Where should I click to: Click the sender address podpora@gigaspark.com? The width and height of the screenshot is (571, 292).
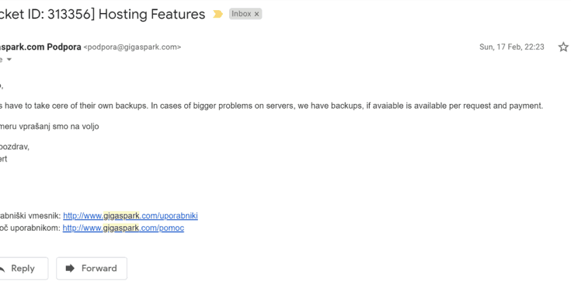132,48
